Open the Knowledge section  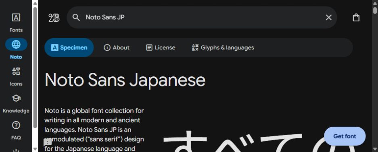pyautogui.click(x=16, y=103)
